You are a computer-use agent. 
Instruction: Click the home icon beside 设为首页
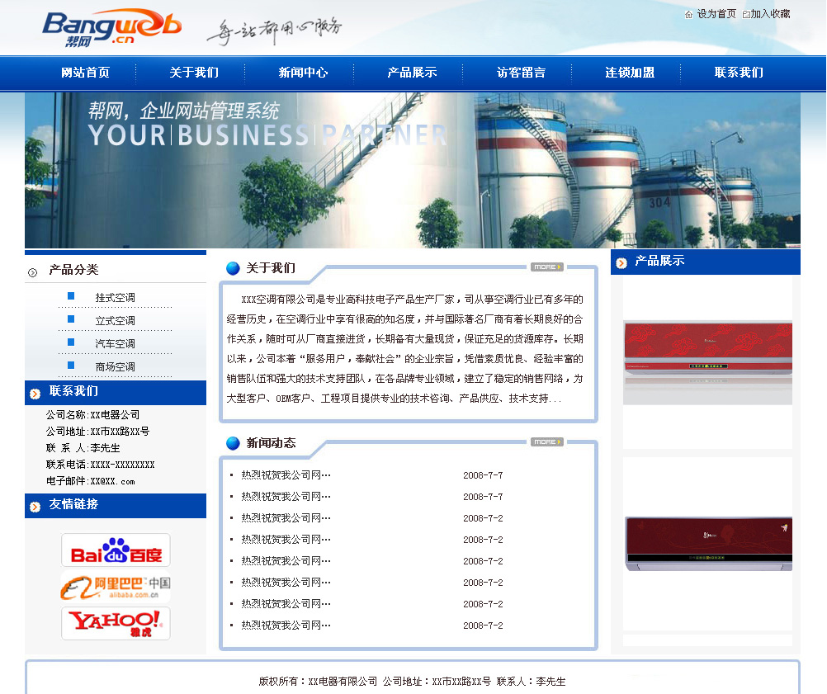click(x=688, y=14)
